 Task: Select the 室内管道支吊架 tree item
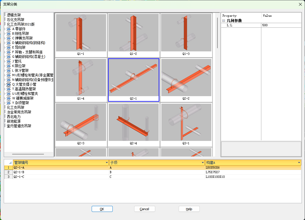coord(19,126)
